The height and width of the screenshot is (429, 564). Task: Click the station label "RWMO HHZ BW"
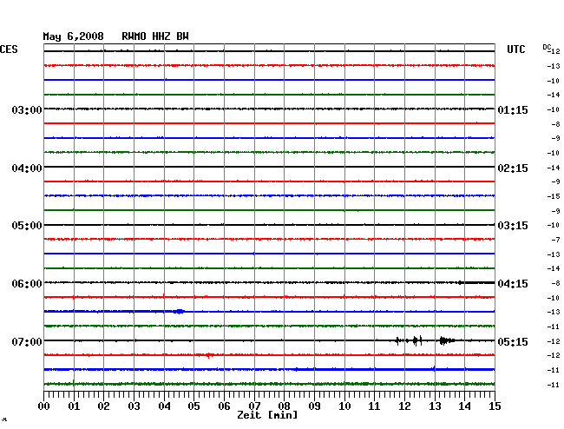[x=155, y=36]
